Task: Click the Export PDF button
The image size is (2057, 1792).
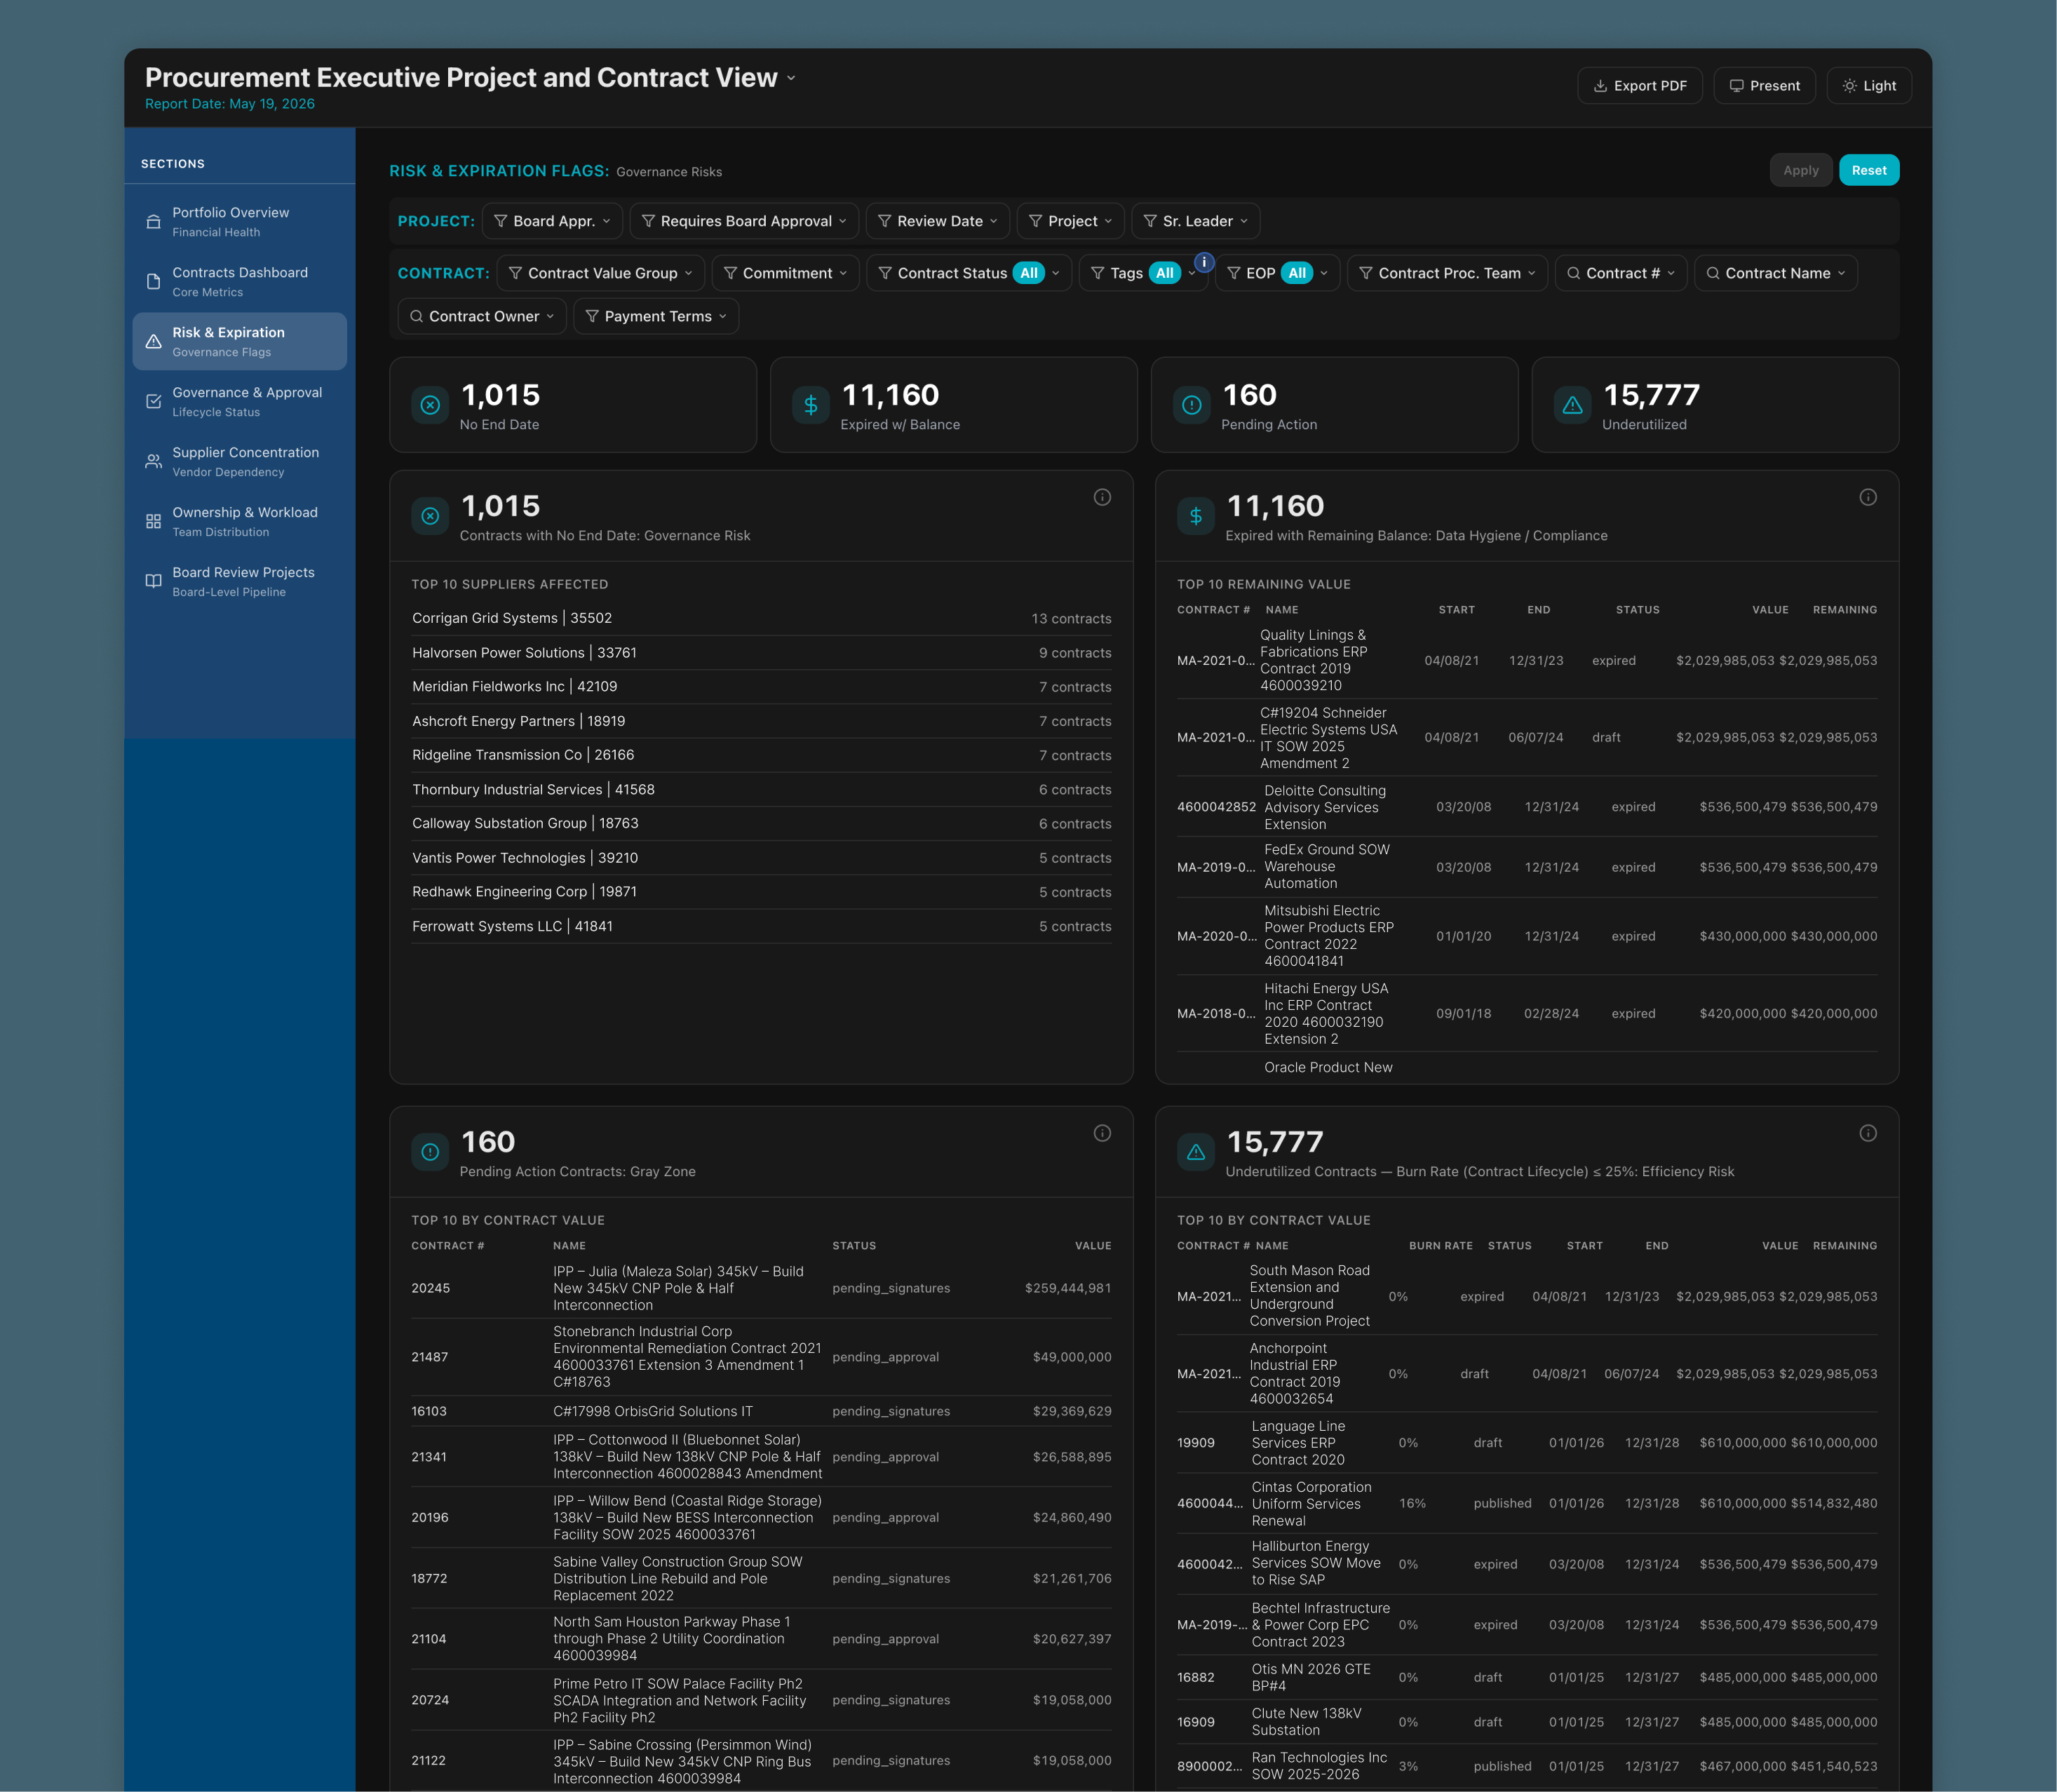Action: tap(1640, 86)
